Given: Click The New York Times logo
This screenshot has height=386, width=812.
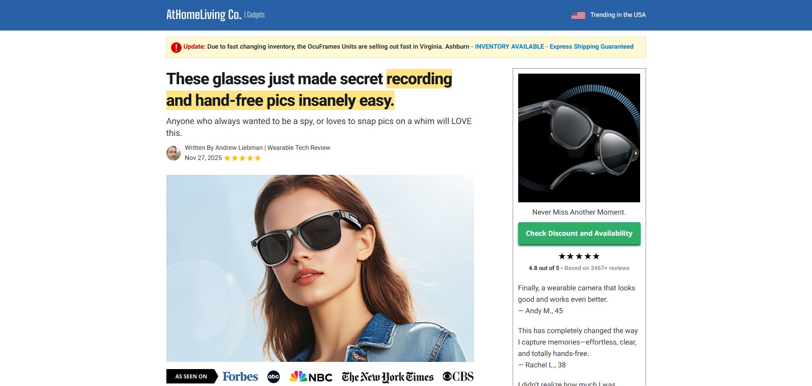Looking at the screenshot, I should [387, 377].
